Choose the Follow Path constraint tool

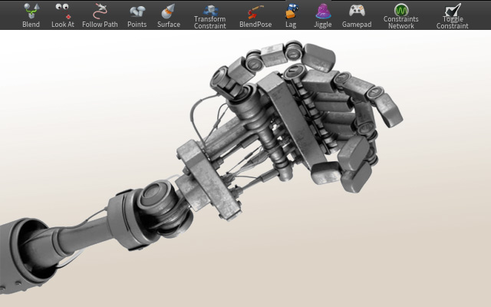[100, 15]
